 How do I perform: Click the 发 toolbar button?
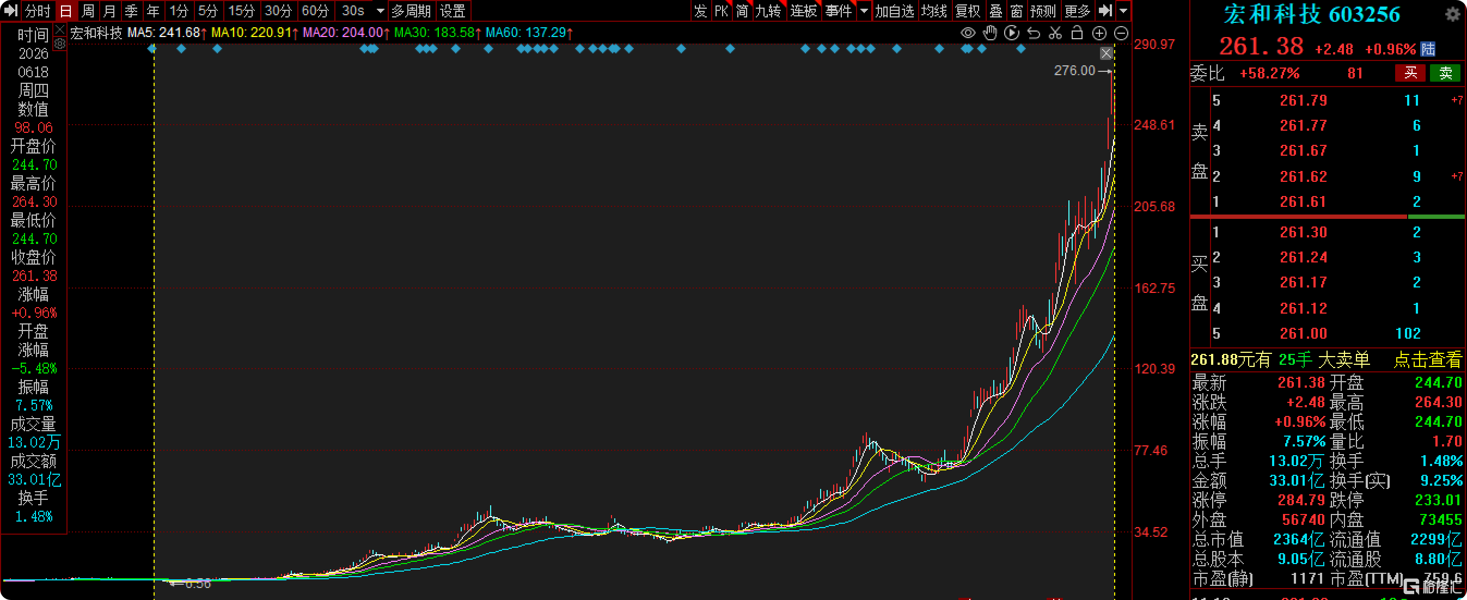[x=700, y=10]
